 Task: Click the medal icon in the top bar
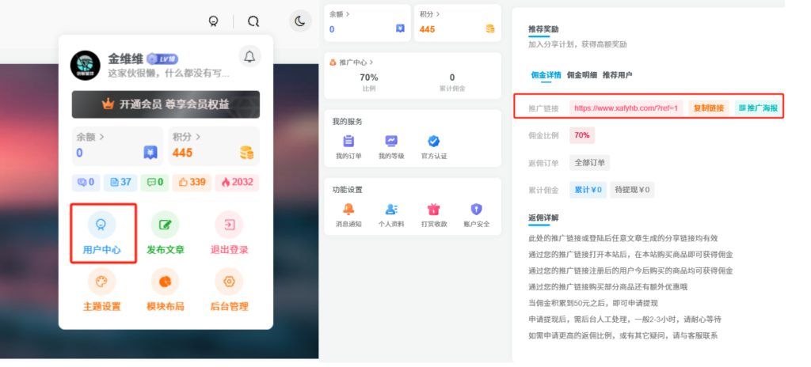point(213,21)
